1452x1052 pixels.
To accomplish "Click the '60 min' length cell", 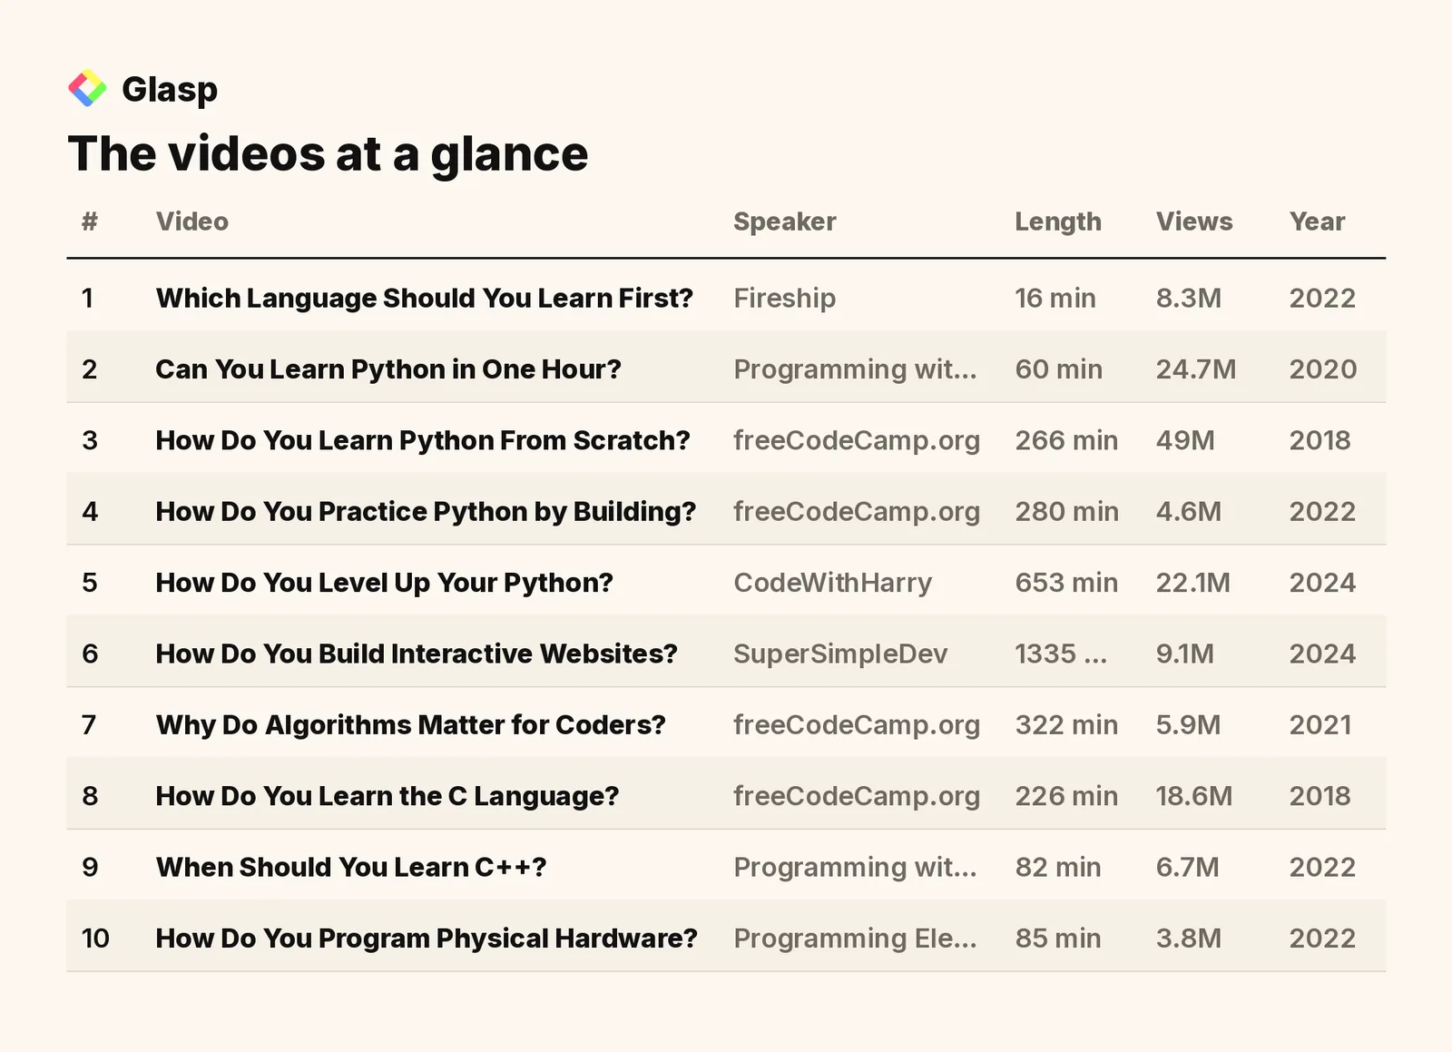I will 1059,369.
